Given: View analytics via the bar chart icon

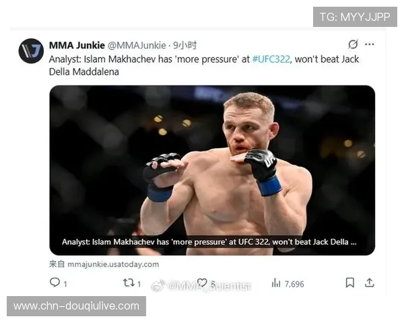Looking at the screenshot, I should [276, 283].
